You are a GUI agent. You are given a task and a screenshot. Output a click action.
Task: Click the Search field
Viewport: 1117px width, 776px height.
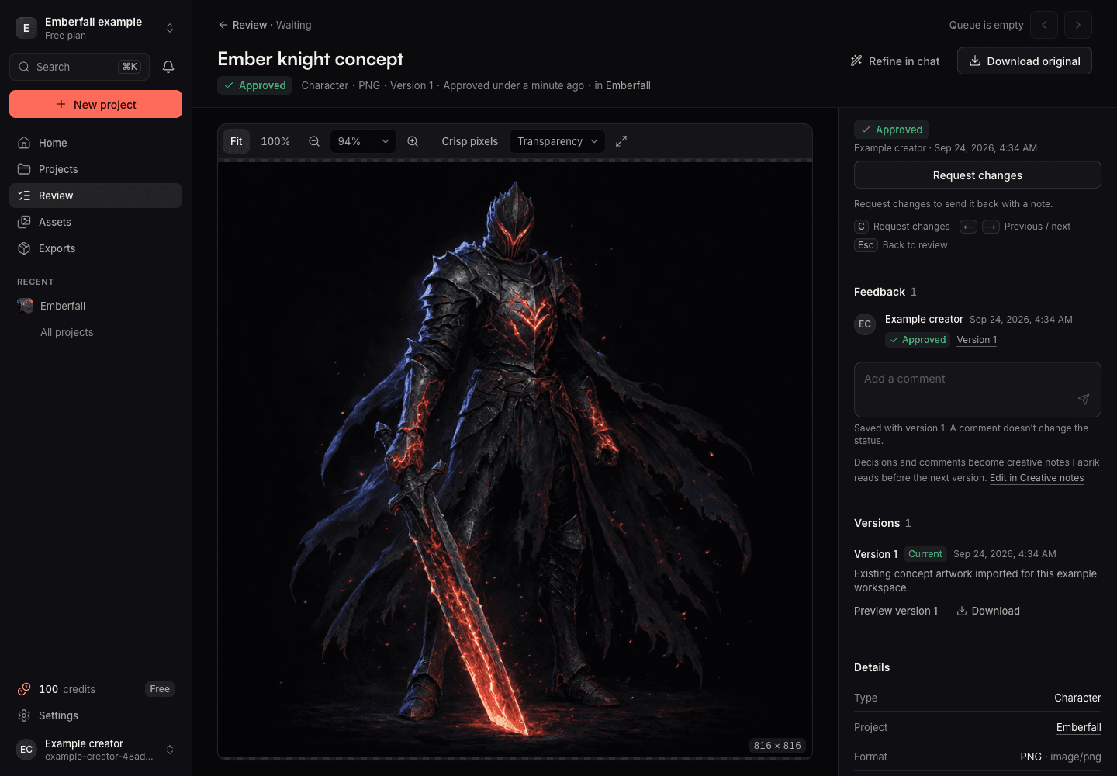pyautogui.click(x=79, y=67)
